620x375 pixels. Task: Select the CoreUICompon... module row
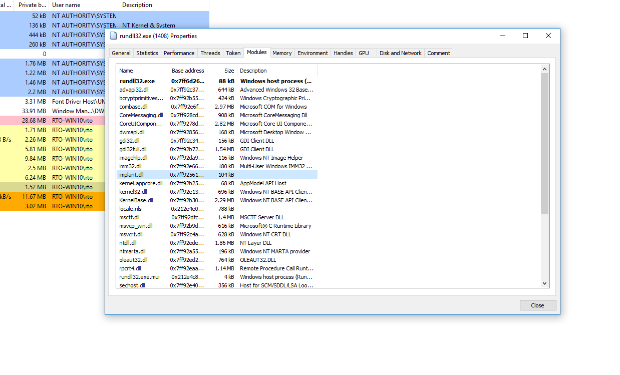pos(217,124)
